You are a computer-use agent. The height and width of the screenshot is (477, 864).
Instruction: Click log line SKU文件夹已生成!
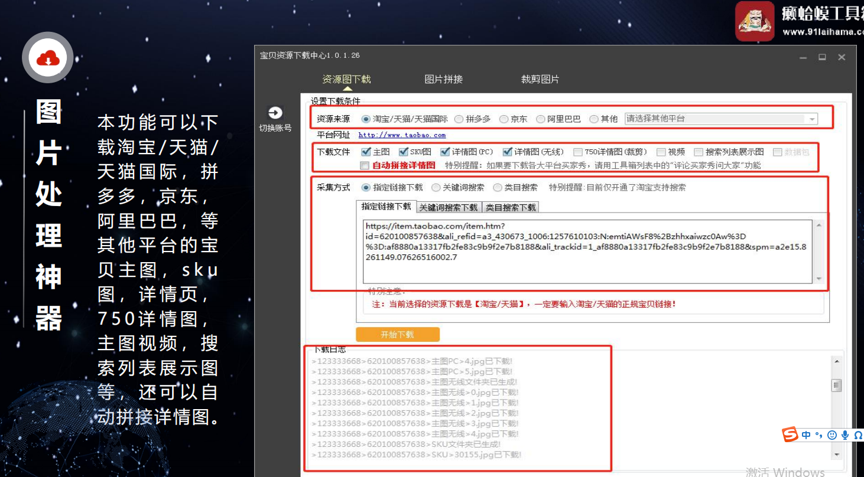coord(405,444)
